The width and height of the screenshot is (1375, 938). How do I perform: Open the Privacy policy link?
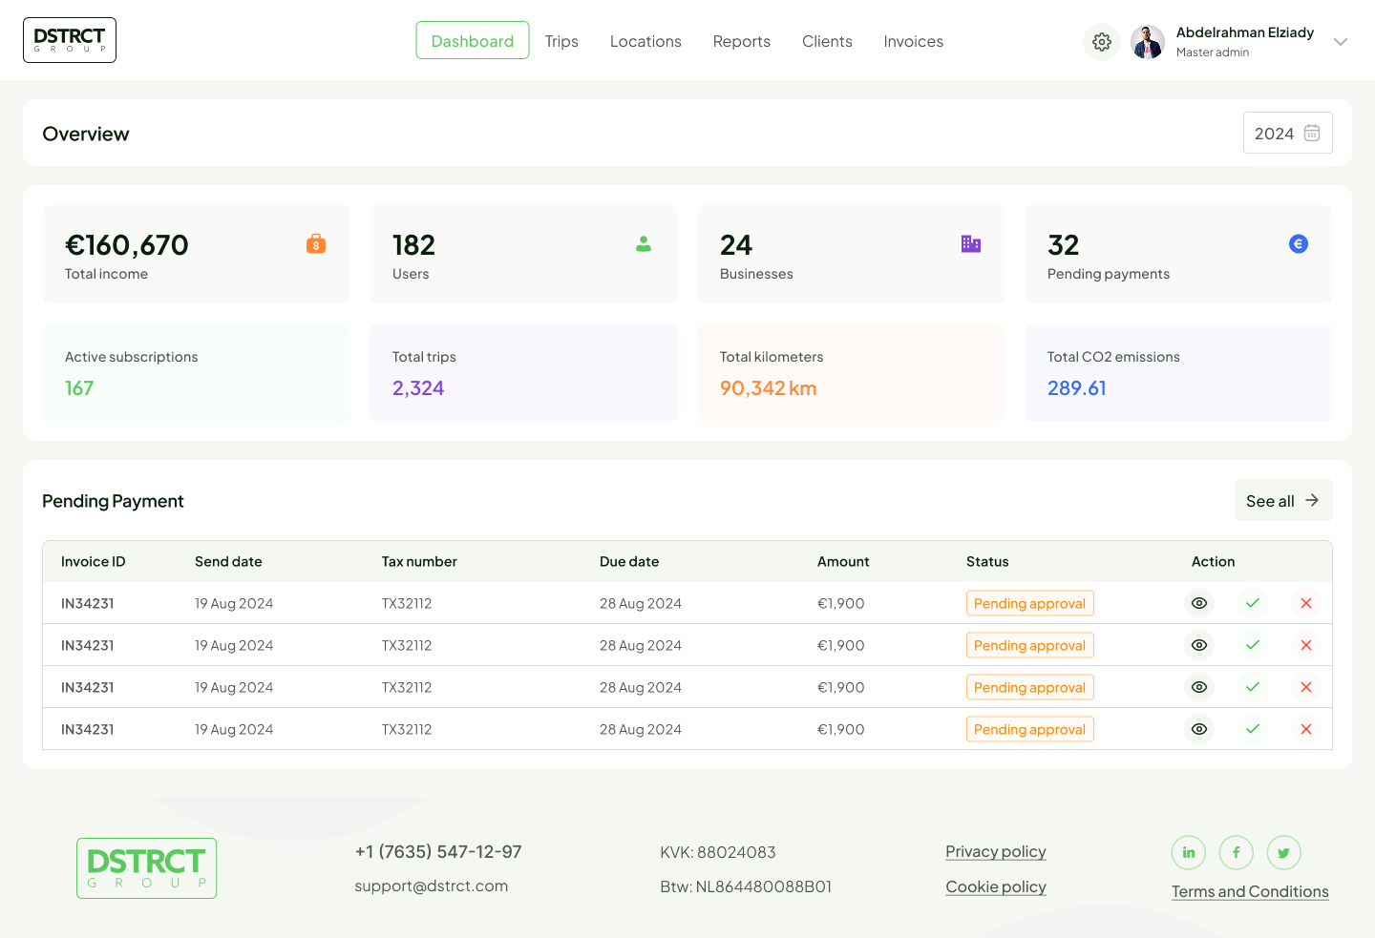click(x=995, y=851)
